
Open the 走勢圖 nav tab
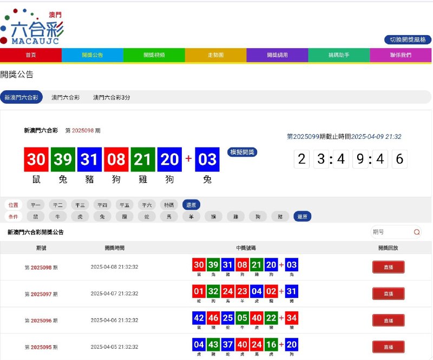[215, 55]
